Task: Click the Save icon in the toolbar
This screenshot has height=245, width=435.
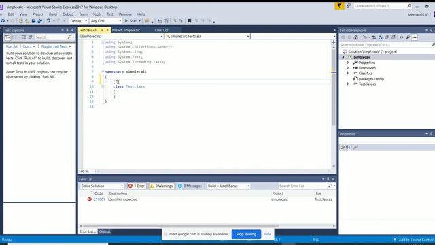Action: [33, 21]
